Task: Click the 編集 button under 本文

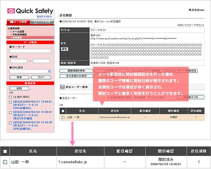Action: (65, 49)
